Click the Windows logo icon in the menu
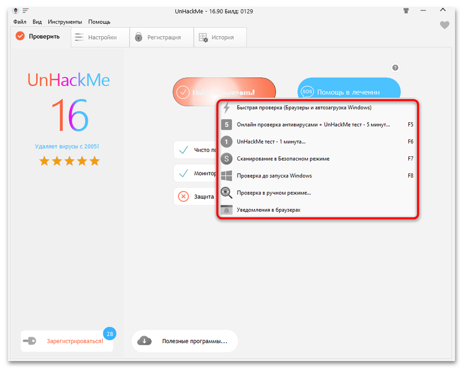 click(227, 176)
